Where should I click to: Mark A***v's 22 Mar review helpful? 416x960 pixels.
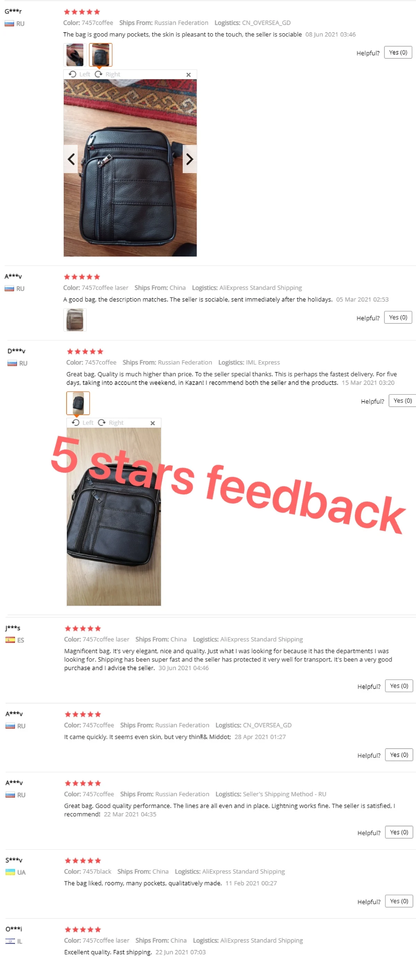pos(399,832)
